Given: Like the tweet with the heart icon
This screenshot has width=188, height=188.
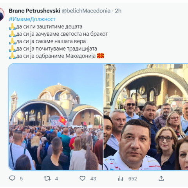Looking at the screenshot, I should coord(83,178).
